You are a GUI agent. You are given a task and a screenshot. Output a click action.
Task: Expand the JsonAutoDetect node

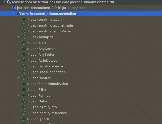pos(18,61)
